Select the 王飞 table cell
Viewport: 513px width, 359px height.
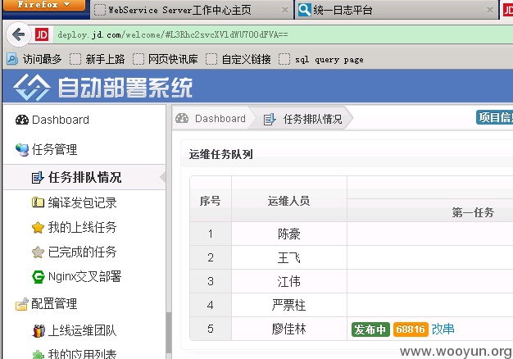coord(289,257)
